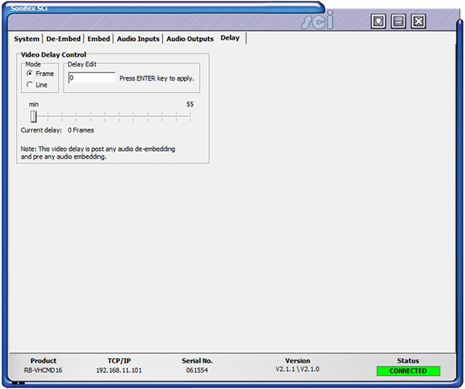Viewport: 465px width, 389px height.
Task: Click the 'Current delay:' label
Action: coord(41,130)
